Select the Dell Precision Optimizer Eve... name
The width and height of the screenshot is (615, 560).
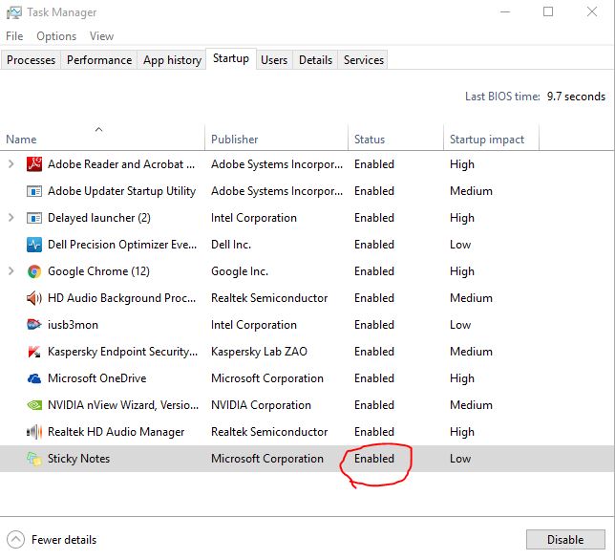tap(122, 245)
